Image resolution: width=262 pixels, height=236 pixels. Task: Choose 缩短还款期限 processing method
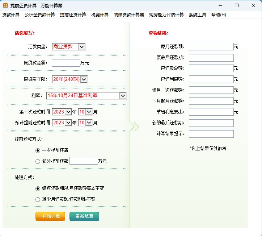tap(38, 189)
